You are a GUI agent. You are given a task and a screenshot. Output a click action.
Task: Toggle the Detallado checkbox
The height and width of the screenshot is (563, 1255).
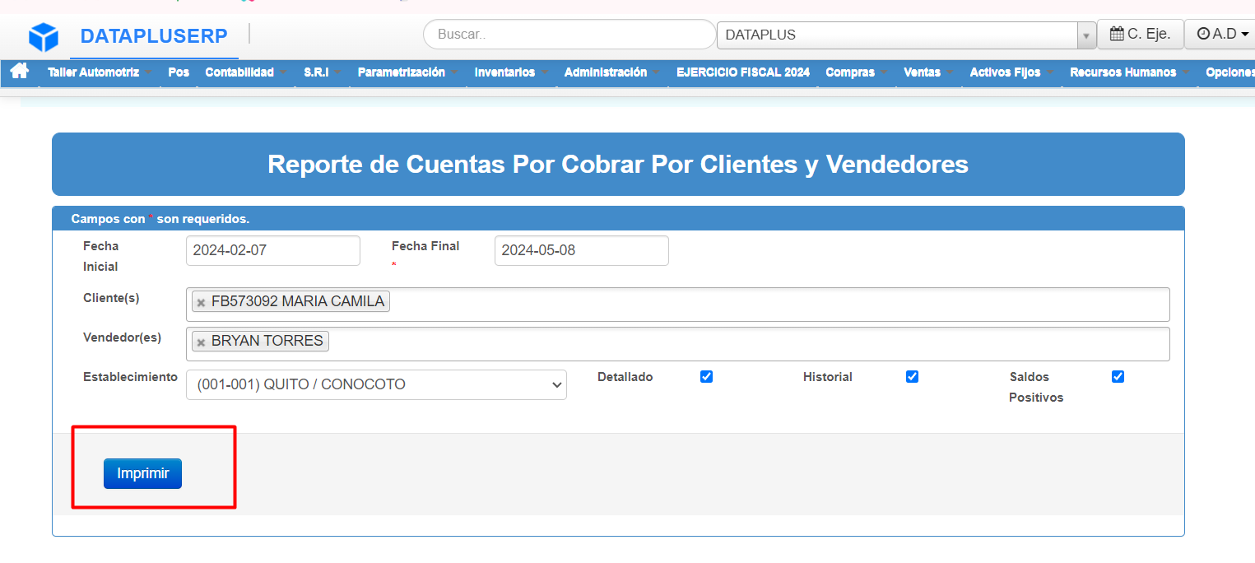706,377
